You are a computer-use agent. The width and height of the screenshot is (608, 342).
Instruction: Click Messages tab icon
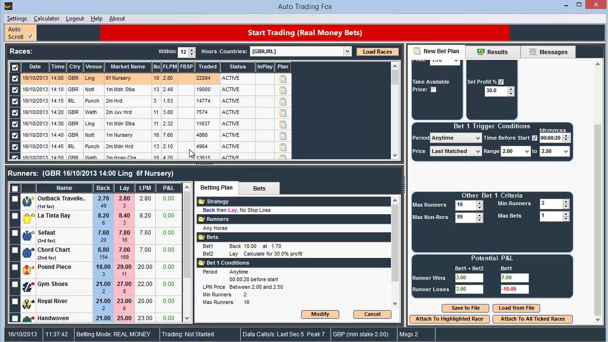[x=533, y=52]
